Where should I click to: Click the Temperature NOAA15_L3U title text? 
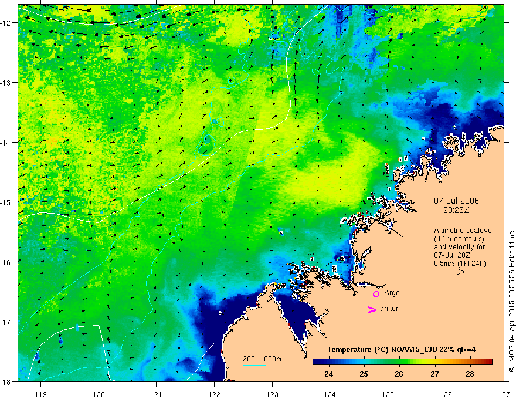click(401, 350)
